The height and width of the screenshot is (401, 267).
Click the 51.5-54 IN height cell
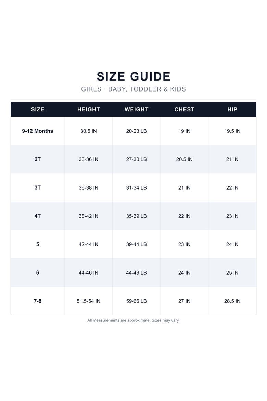click(x=88, y=301)
